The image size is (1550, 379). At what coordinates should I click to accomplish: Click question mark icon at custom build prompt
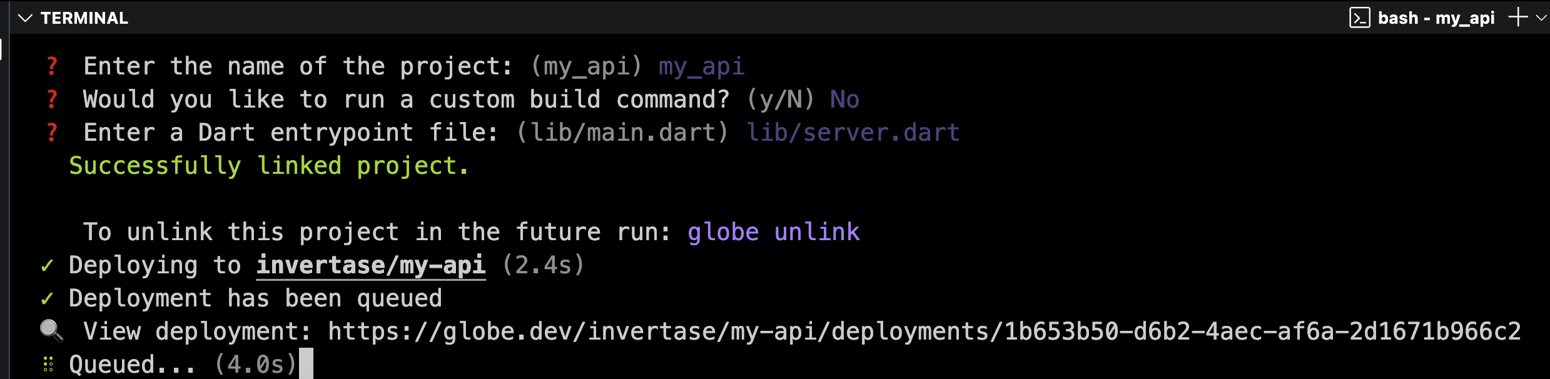53,99
